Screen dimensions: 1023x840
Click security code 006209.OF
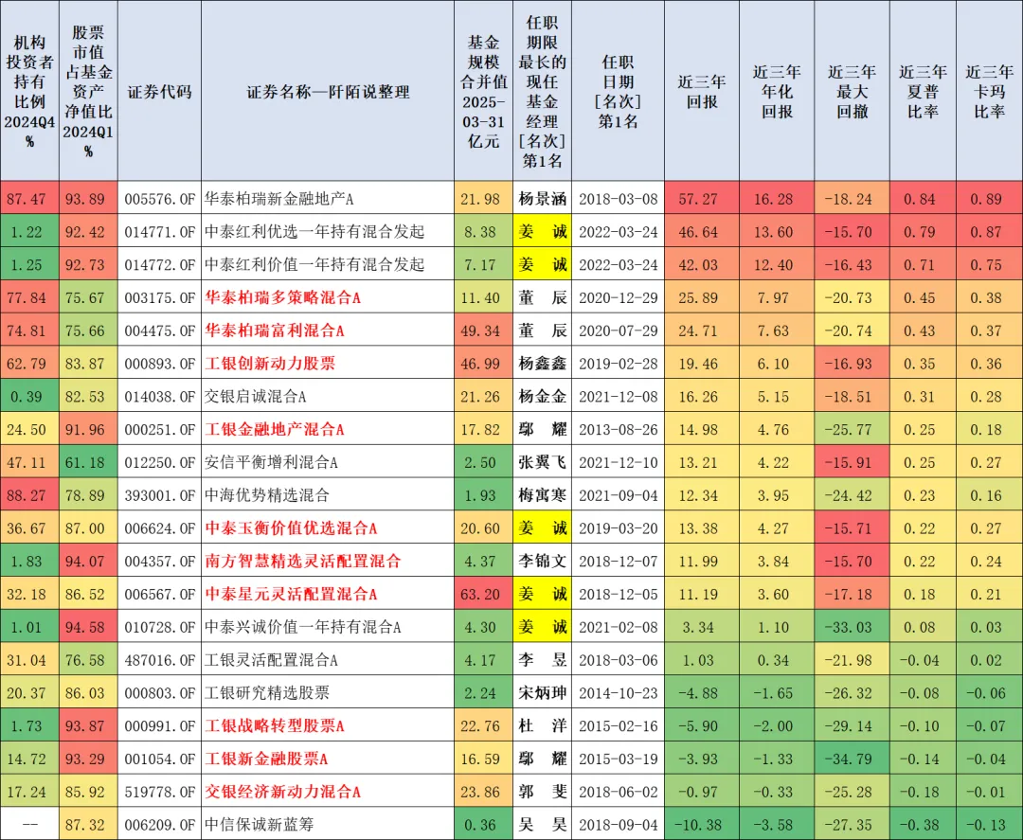(160, 824)
